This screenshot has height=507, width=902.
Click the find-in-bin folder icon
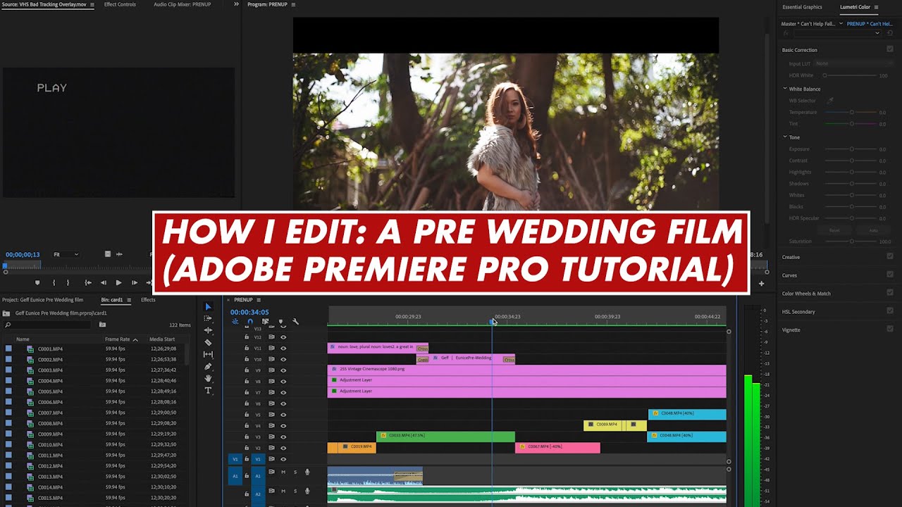point(102,325)
